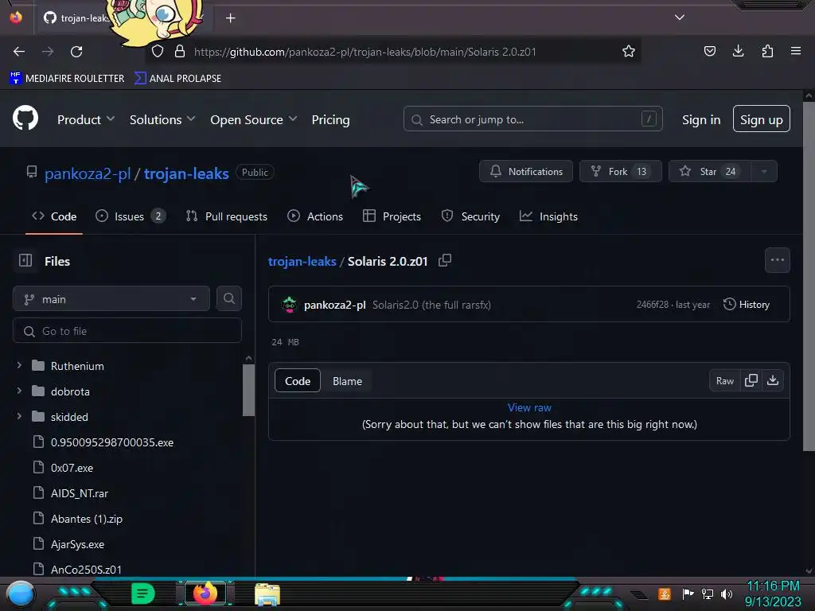The height and width of the screenshot is (611, 815).
Task: Open the Issues tab
Action: (131, 216)
